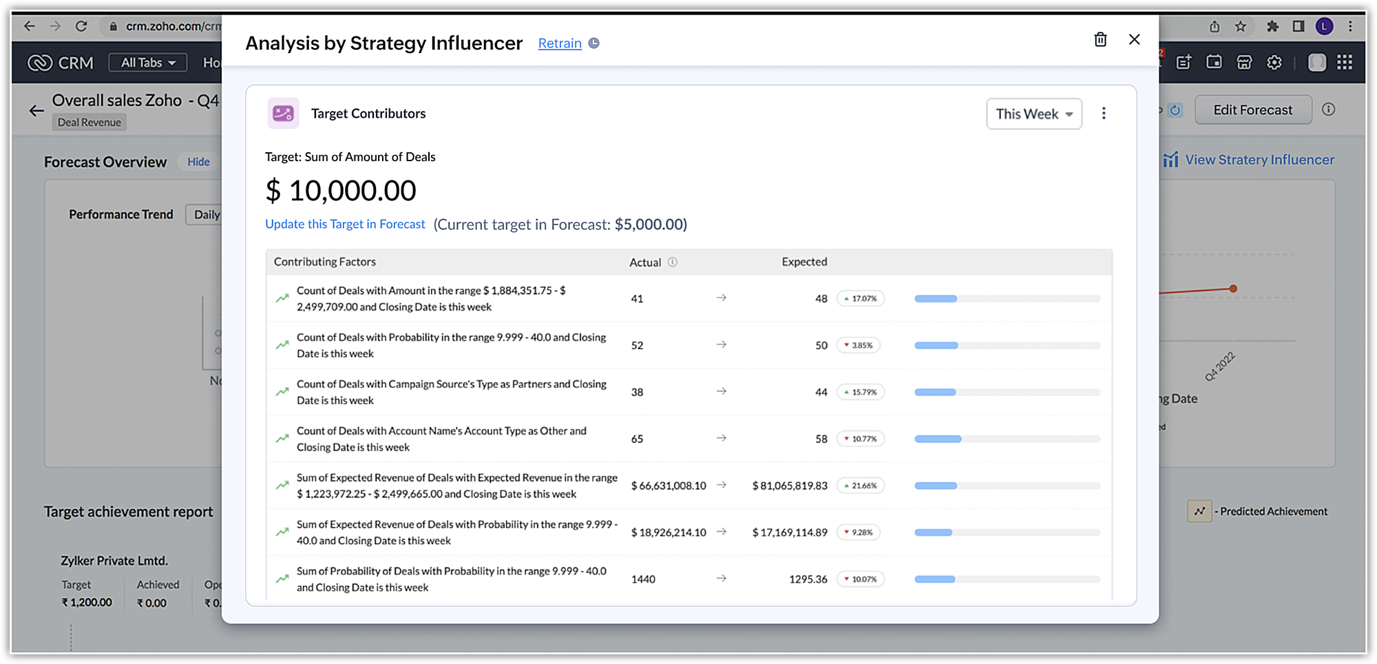This screenshot has height=664, width=1377.
Task: Open CRM settings gear icon
Action: click(1274, 63)
